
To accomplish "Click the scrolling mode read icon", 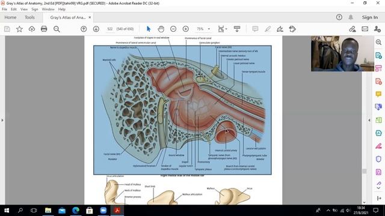I will (237, 29).
